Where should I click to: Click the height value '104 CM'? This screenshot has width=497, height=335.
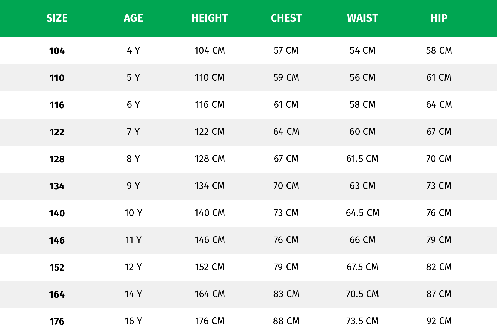210,50
